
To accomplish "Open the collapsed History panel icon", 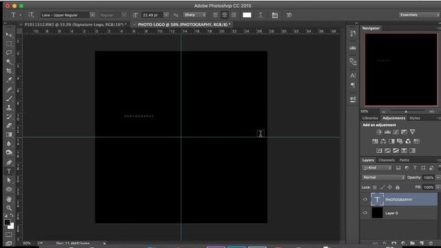I will tap(353, 34).
